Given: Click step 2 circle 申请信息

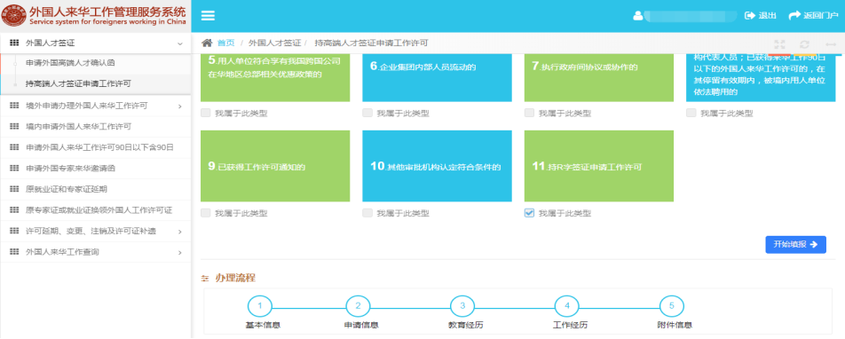Looking at the screenshot, I should pos(359,306).
